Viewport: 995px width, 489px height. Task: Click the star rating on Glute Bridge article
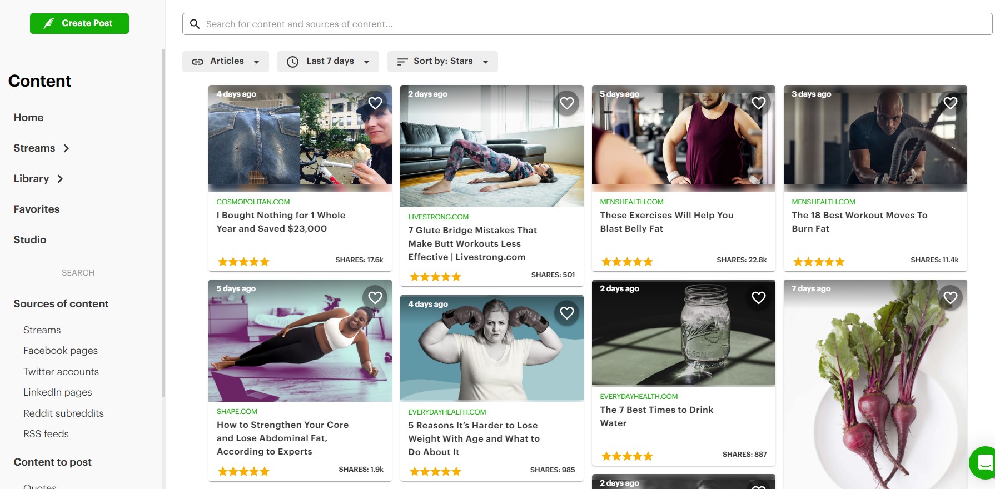(x=435, y=277)
